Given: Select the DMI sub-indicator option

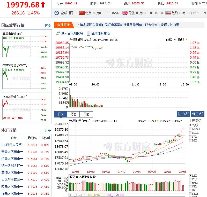Looking at the screenshot, I should pos(190,190).
